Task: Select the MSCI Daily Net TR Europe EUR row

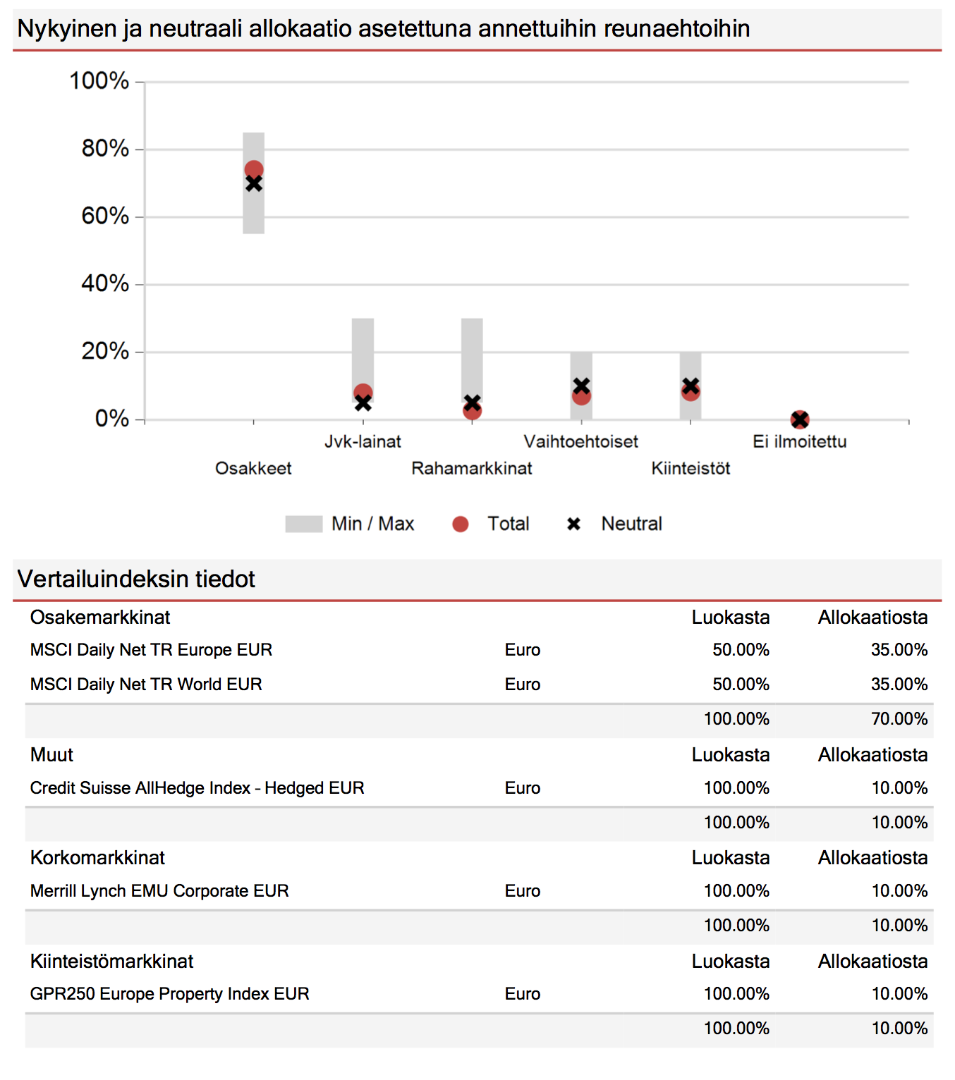Action: tap(479, 650)
